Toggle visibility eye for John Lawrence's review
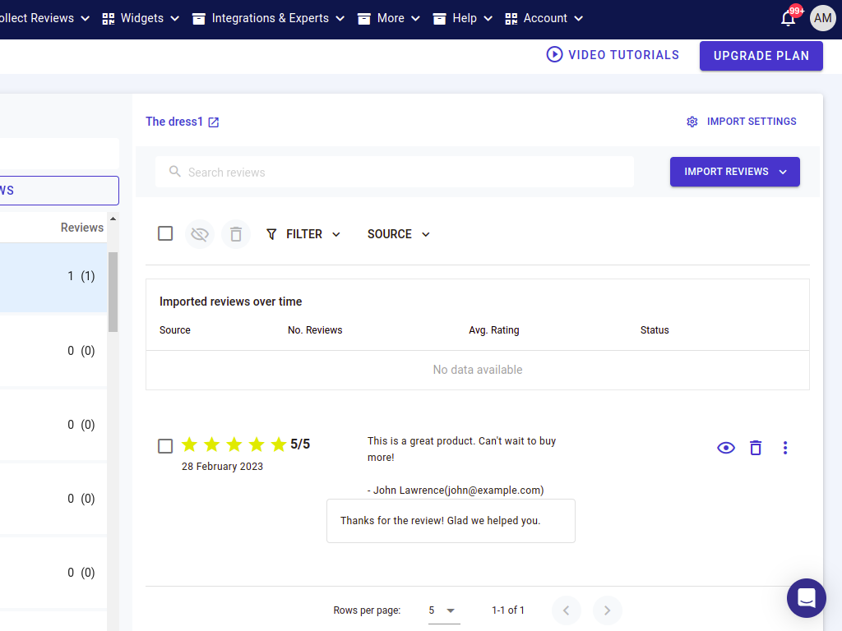Image resolution: width=842 pixels, height=631 pixels. tap(725, 448)
